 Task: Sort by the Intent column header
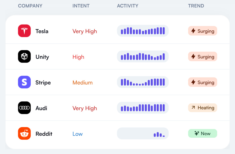pos(81,6)
